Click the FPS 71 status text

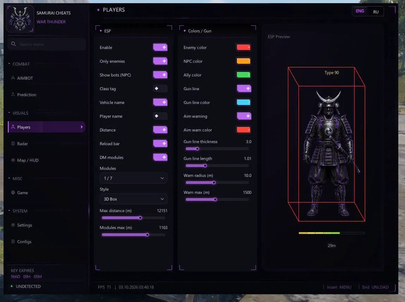click(x=104, y=287)
